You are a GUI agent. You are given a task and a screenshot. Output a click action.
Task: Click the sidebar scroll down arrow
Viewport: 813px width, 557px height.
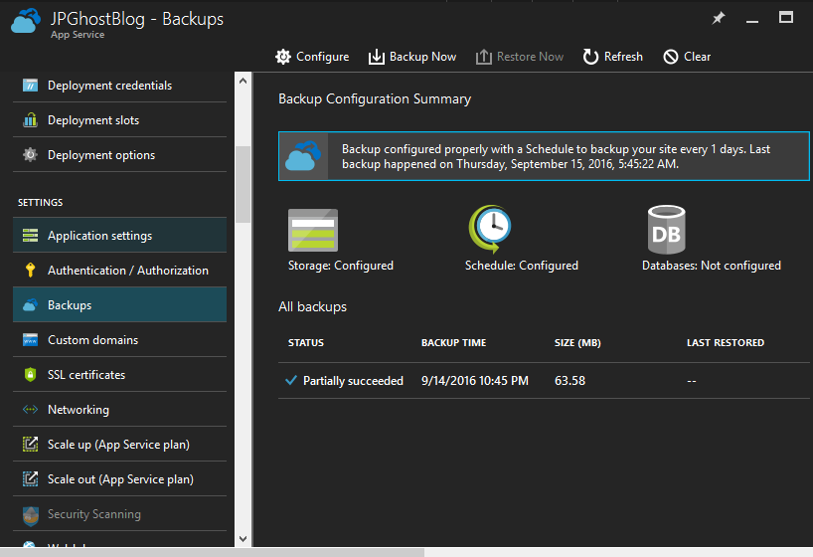click(x=243, y=539)
